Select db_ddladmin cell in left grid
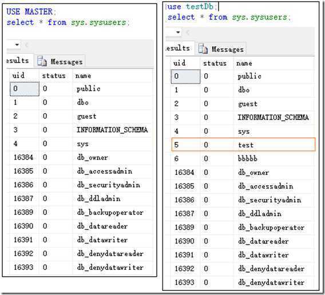 pyautogui.click(x=113, y=198)
